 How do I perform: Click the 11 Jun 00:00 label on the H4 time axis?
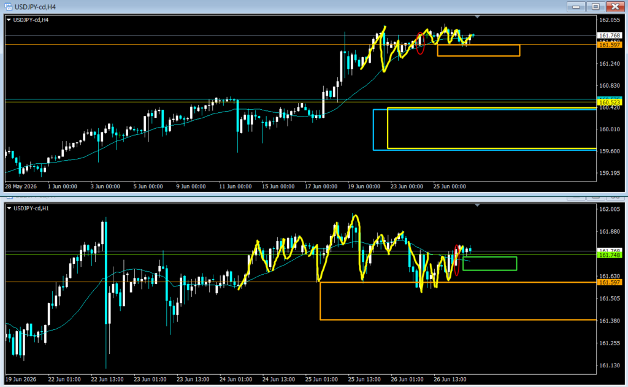tap(235, 186)
